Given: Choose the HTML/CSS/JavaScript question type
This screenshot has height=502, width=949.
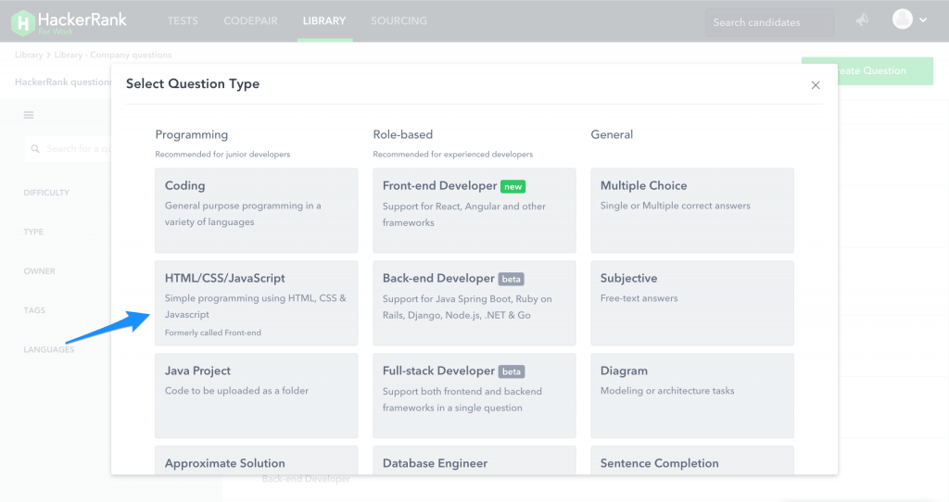Looking at the screenshot, I should (257, 303).
